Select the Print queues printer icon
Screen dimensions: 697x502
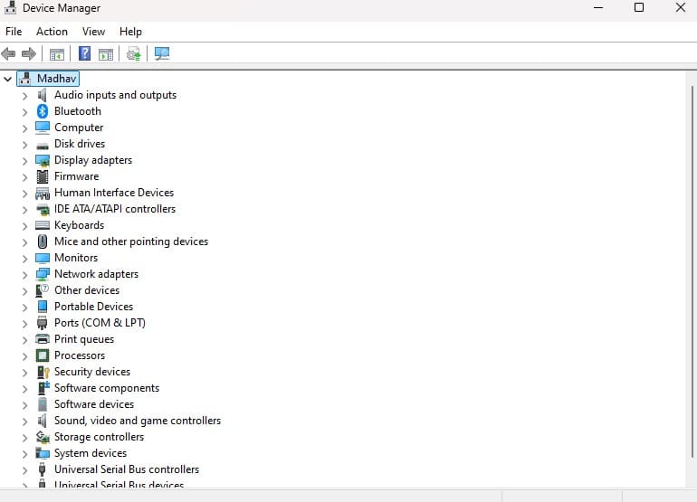tap(43, 339)
